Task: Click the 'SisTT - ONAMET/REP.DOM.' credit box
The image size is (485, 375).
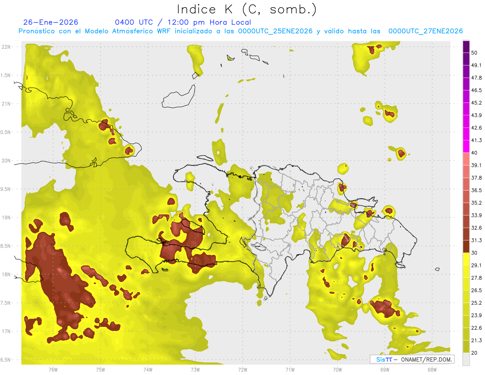Action: click(412, 359)
